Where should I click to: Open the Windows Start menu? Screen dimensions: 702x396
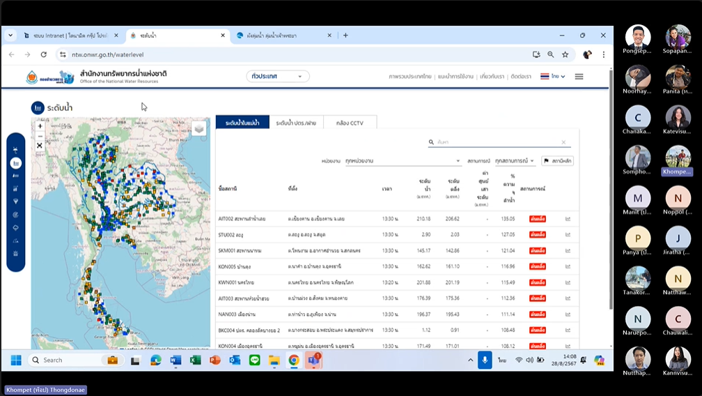[16, 360]
